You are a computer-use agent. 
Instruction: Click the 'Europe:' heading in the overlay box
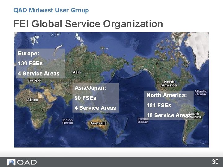28,54
